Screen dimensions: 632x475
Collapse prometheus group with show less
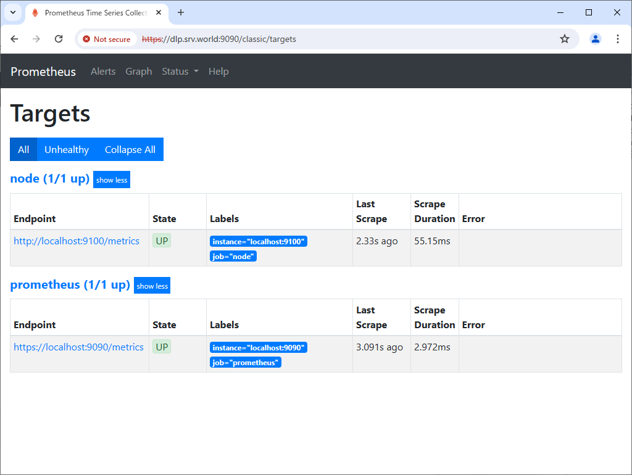click(x=152, y=286)
